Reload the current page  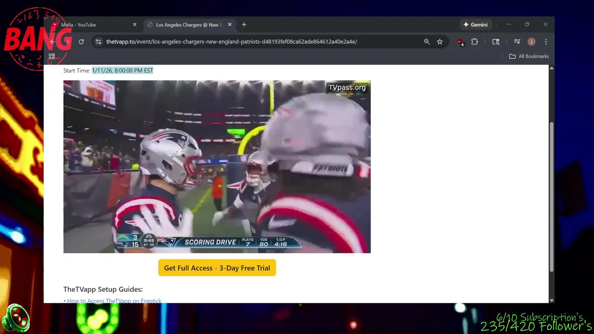click(81, 42)
